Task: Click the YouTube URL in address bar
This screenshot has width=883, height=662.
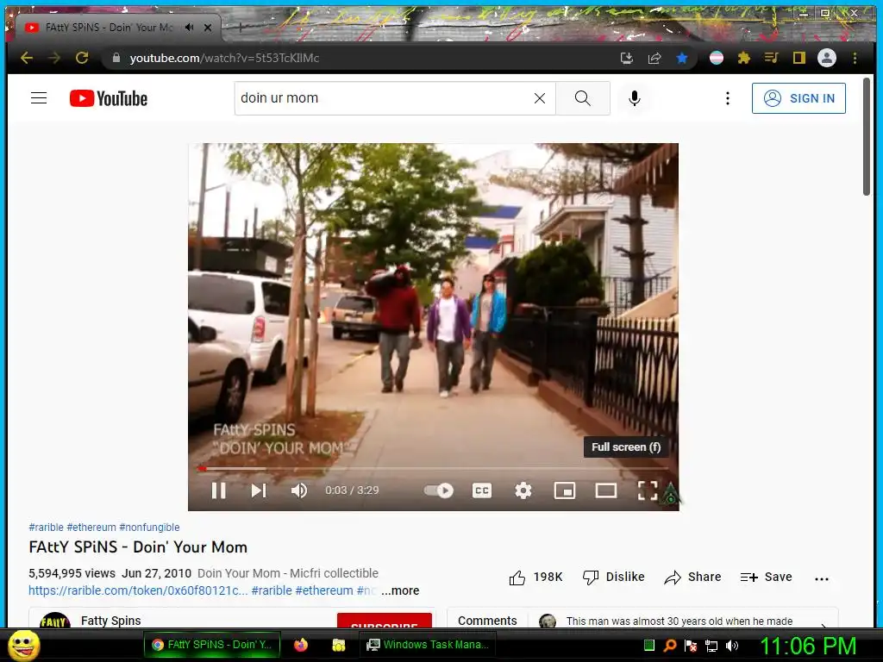Action: [224, 58]
